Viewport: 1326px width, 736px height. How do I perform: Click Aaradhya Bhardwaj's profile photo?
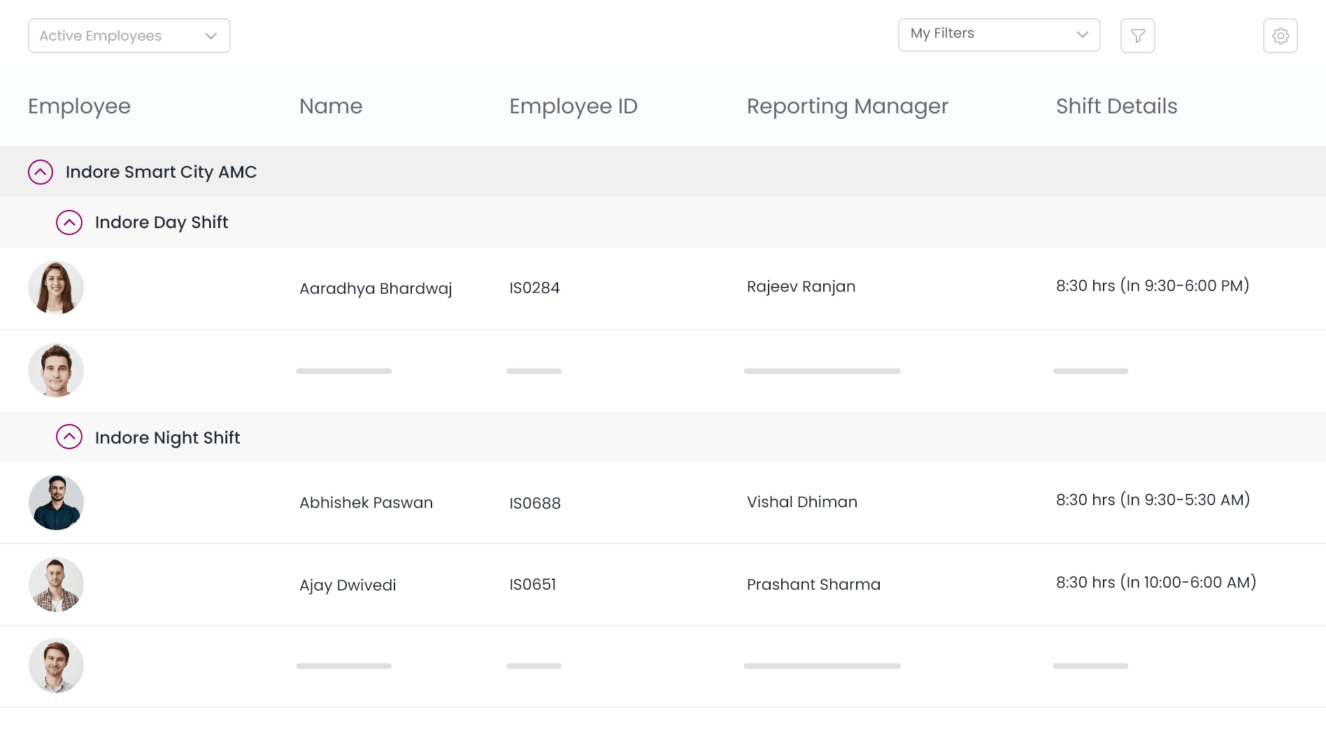point(56,288)
